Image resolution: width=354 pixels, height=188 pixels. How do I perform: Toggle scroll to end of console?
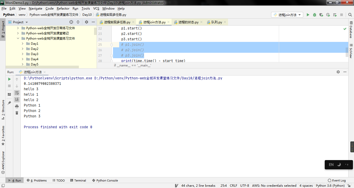tap(17, 100)
